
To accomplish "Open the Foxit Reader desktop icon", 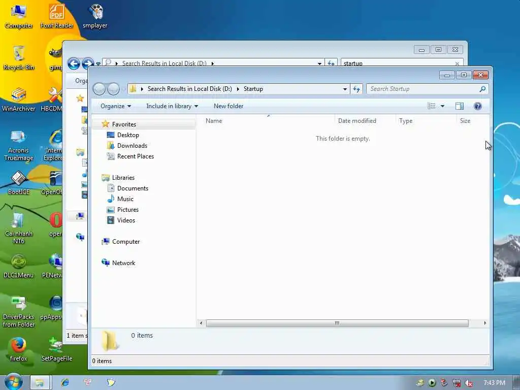I will (57, 16).
